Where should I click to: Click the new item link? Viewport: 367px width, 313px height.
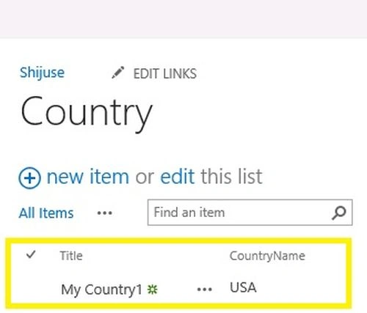point(87,177)
